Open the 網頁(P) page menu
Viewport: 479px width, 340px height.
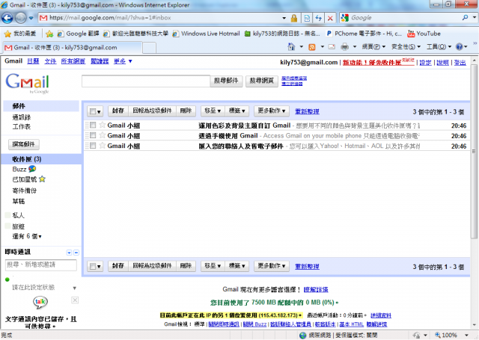pyautogui.click(x=373, y=46)
